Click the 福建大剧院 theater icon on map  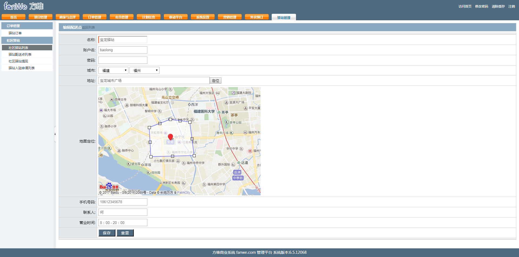click(233, 93)
